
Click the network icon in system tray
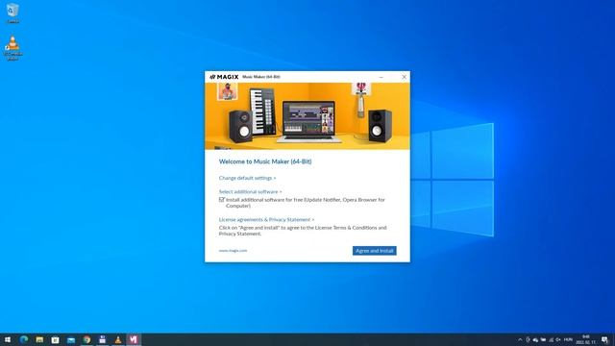(551, 340)
